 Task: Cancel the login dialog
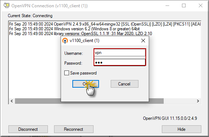click(x=125, y=84)
